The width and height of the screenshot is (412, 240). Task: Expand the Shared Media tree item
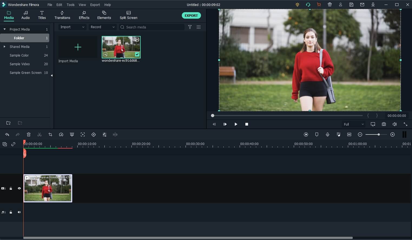click(4, 47)
